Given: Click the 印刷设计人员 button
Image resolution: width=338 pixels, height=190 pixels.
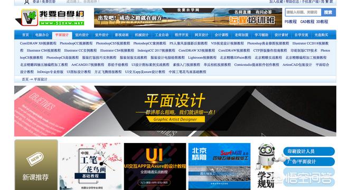Looking at the screenshot, I should (308, 151).
